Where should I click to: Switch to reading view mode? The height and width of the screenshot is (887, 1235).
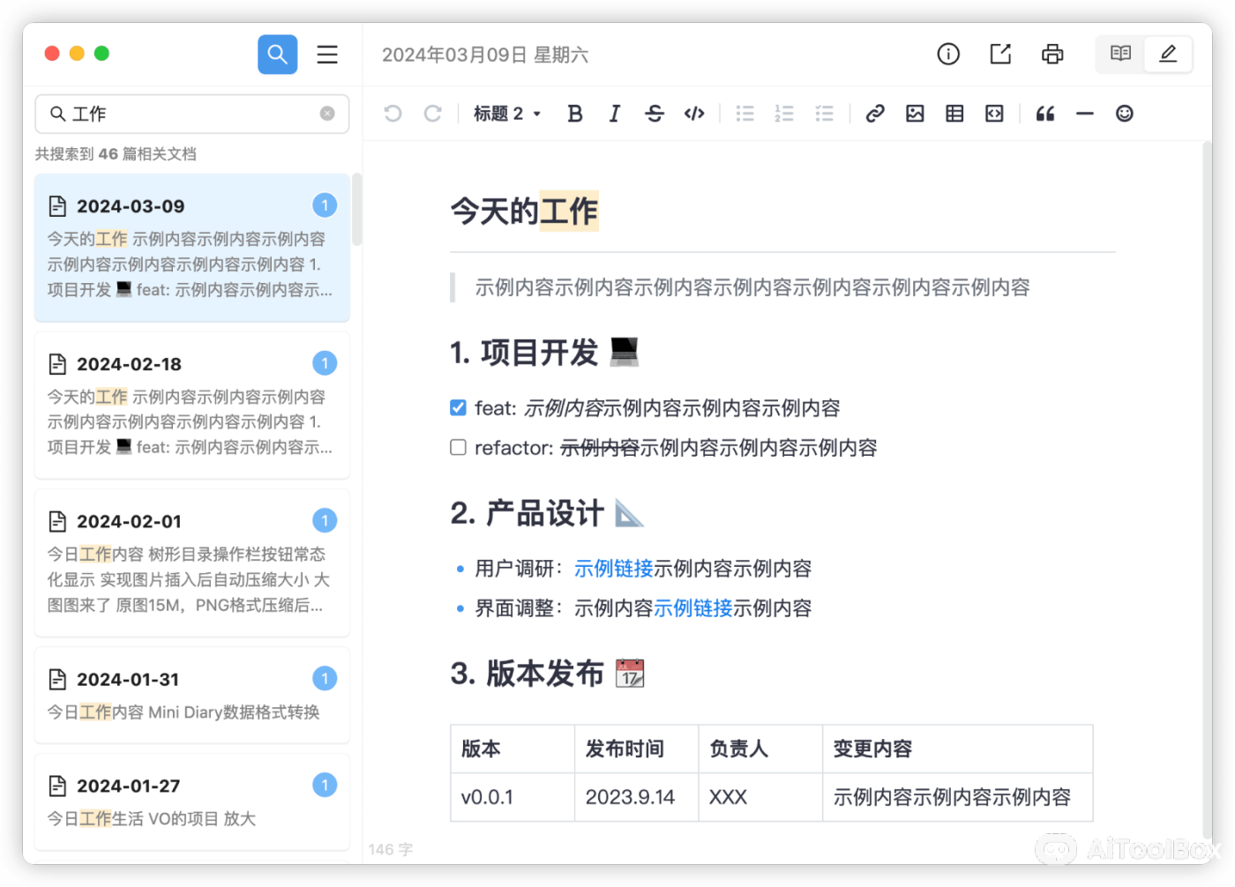1119,54
